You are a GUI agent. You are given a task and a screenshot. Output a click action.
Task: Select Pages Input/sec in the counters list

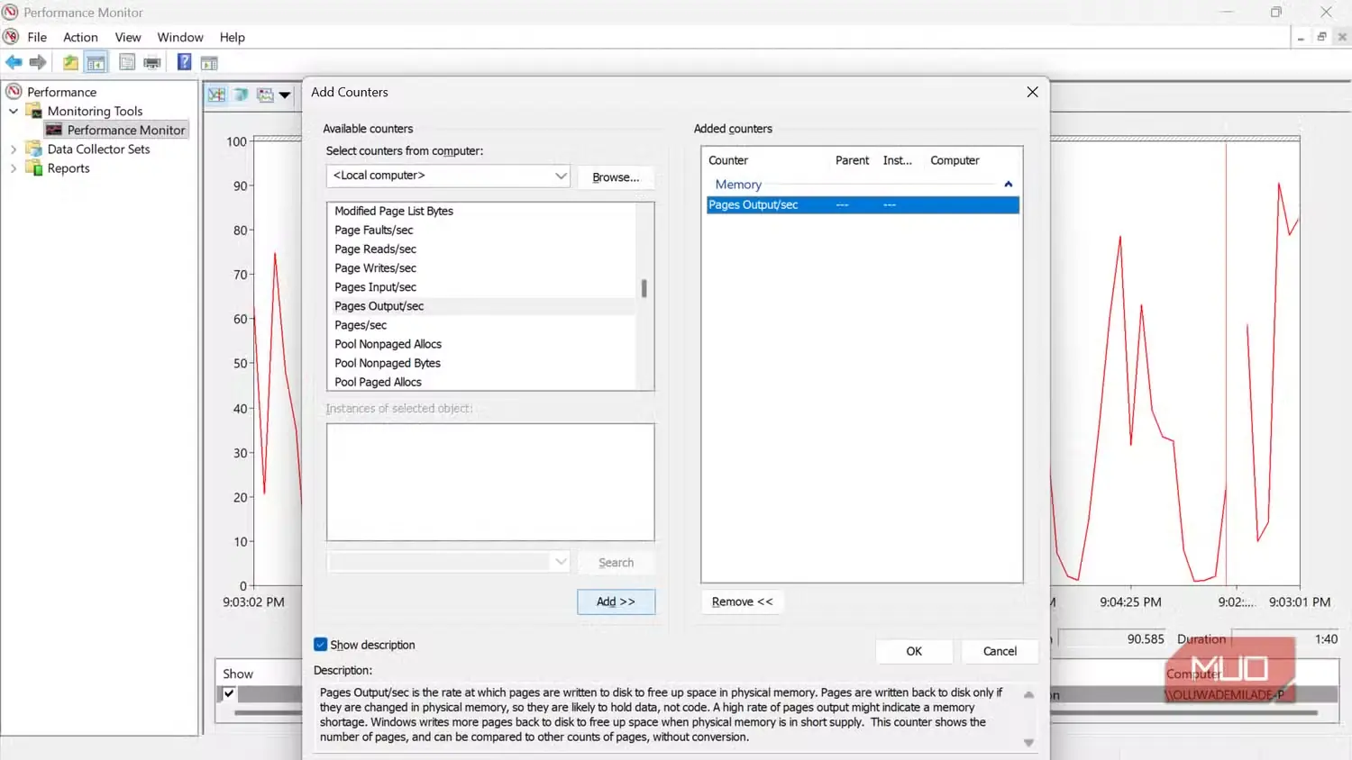[x=480, y=286]
